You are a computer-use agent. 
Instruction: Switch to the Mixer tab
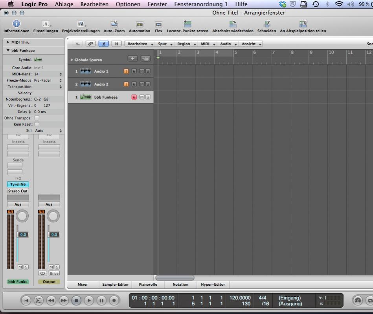pyautogui.click(x=83, y=284)
